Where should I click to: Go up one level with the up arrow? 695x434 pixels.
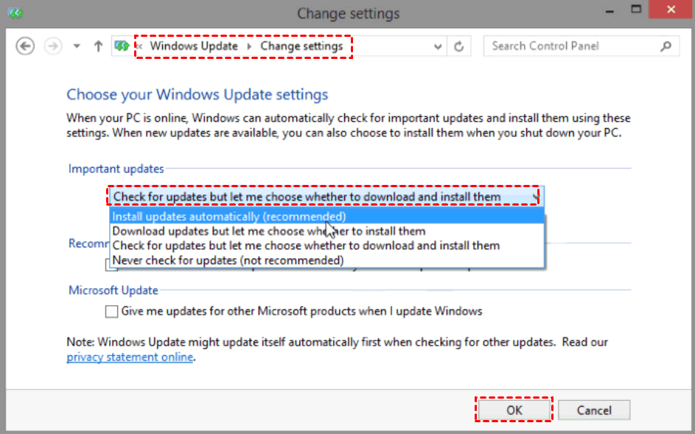coord(98,46)
